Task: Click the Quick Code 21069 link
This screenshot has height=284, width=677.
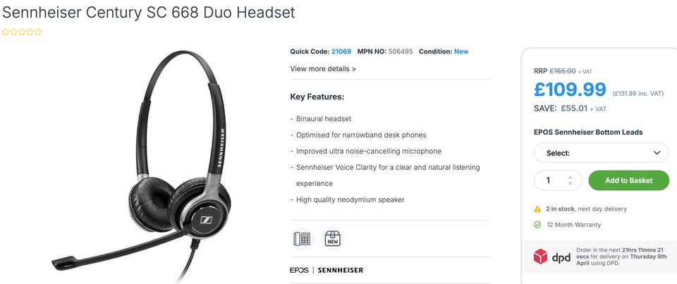Action: [341, 51]
